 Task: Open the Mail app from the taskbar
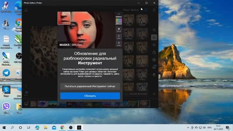click(54, 128)
